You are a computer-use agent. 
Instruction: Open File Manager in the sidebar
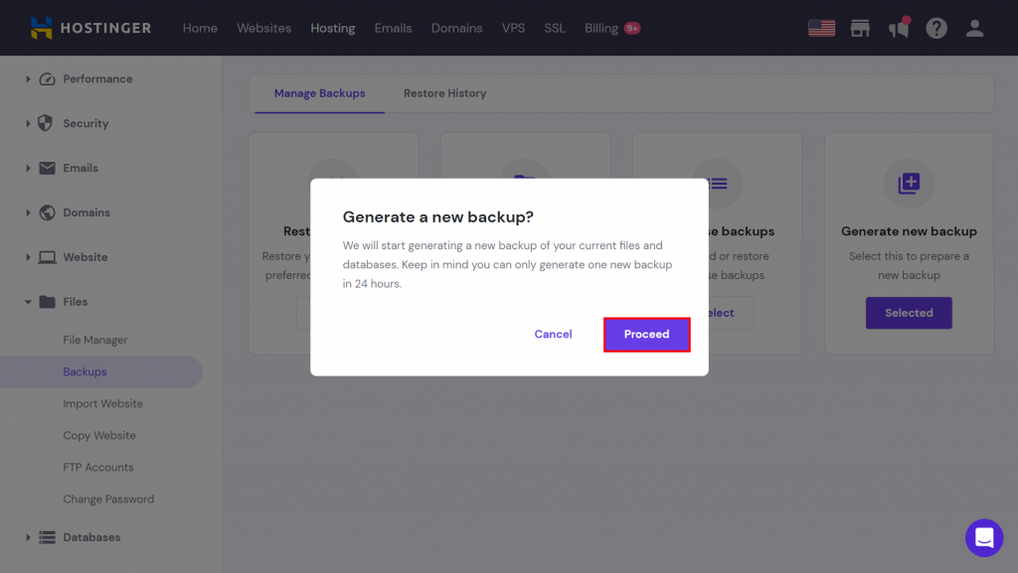[x=94, y=340]
